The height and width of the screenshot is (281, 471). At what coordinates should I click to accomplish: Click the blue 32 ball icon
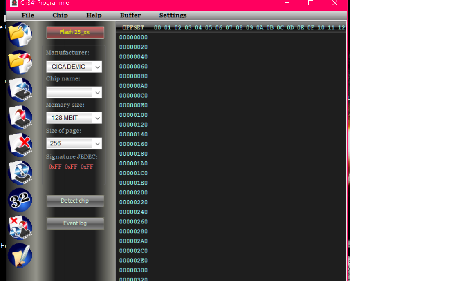(20, 200)
